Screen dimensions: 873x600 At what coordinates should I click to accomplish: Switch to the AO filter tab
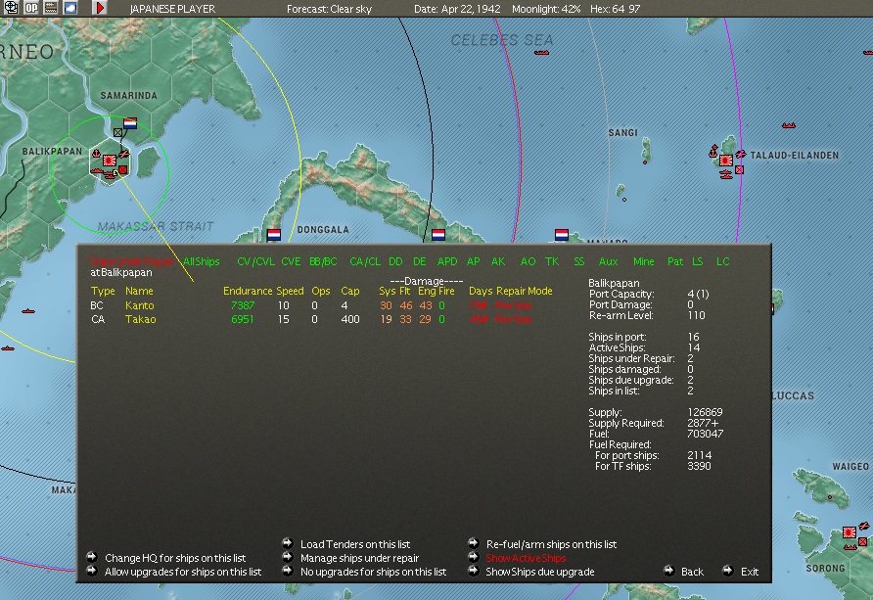[528, 261]
